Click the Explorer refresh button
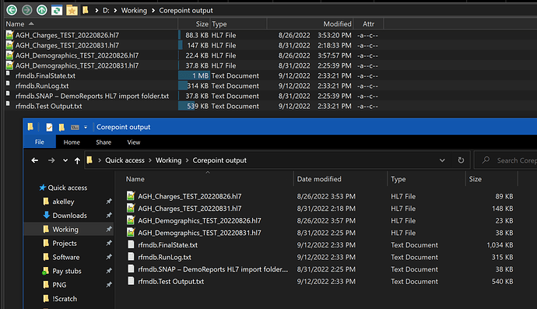This screenshot has width=537, height=309. coord(461,160)
